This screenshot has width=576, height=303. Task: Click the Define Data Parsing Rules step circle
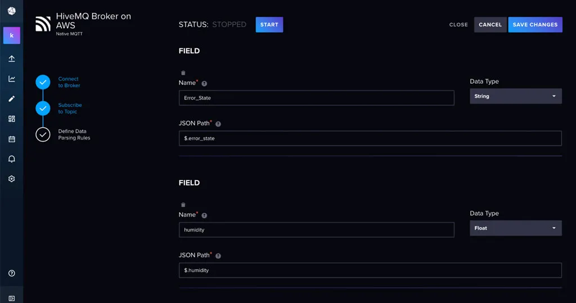43,134
